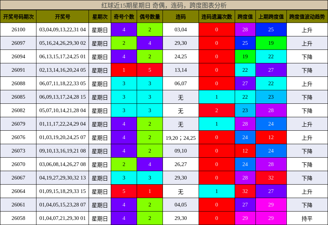The width and height of the screenshot is (328, 225).
Task: Select odd count 1 in row 26091
Action: click(124, 70)
